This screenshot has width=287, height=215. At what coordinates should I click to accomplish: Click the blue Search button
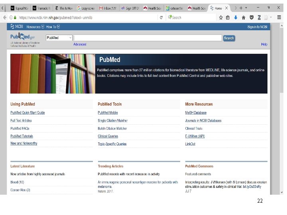pyautogui.click(x=229, y=38)
